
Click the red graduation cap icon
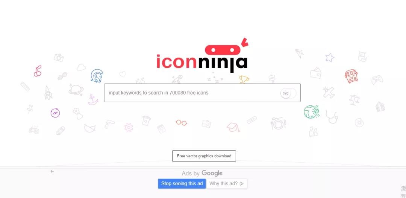point(233,127)
